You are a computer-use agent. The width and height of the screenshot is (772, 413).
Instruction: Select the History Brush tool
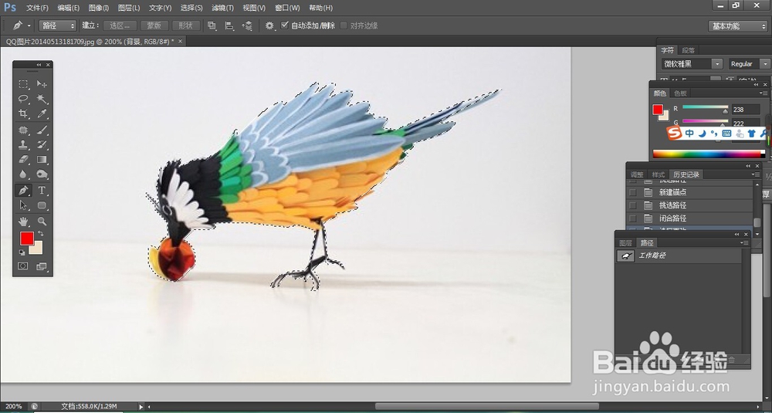click(x=42, y=144)
